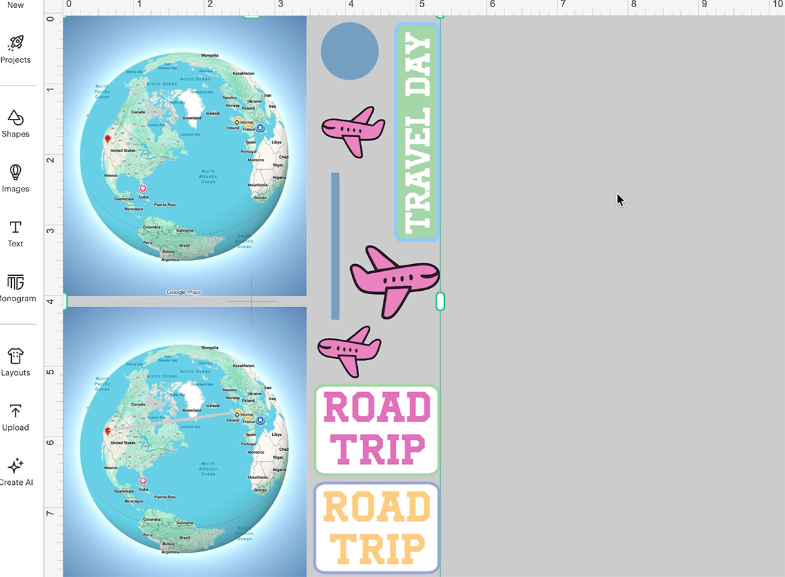785x577 pixels.
Task: Open the Shapes tool
Action: (16, 124)
